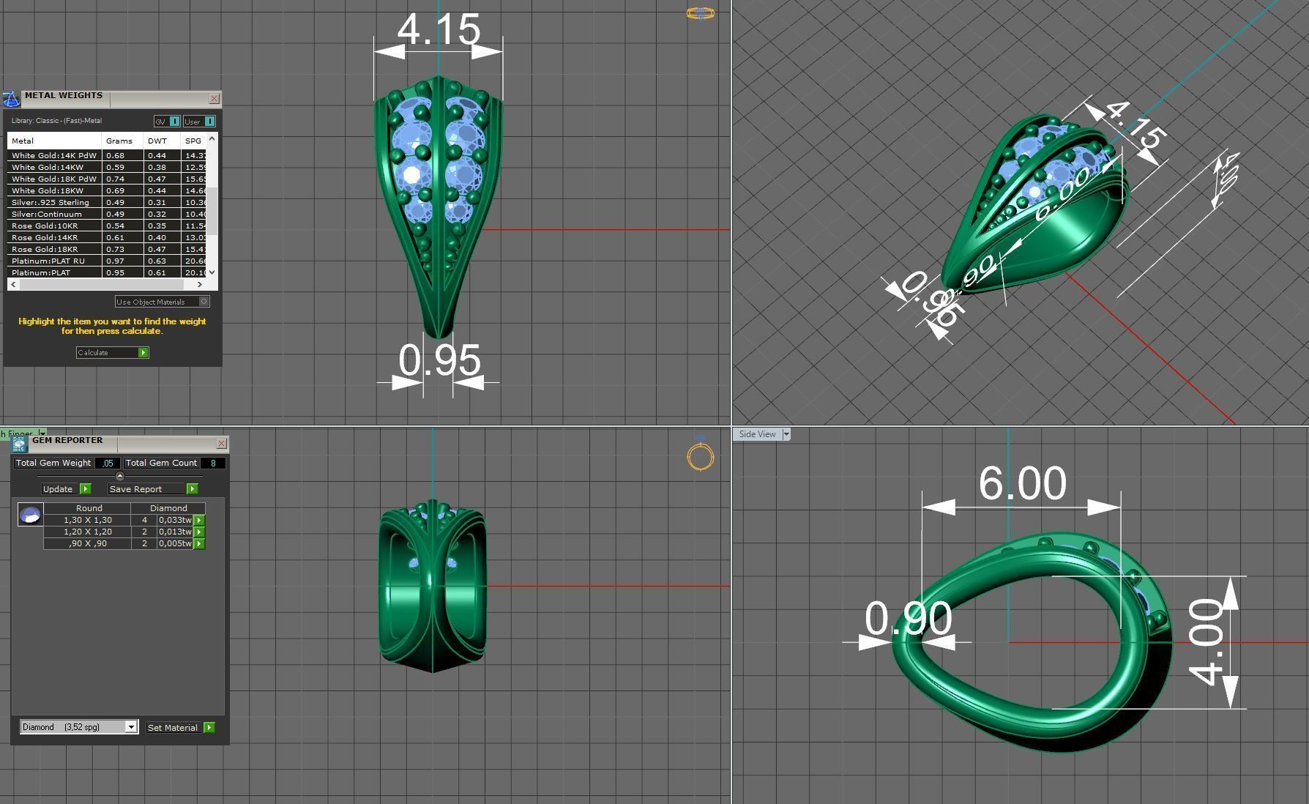Select the Silver:Continuum row
Viewport: 1309px width, 804px height.
click(107, 214)
